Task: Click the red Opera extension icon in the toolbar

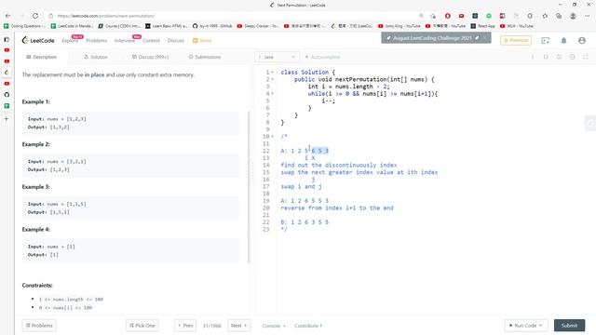Action: click(448, 16)
